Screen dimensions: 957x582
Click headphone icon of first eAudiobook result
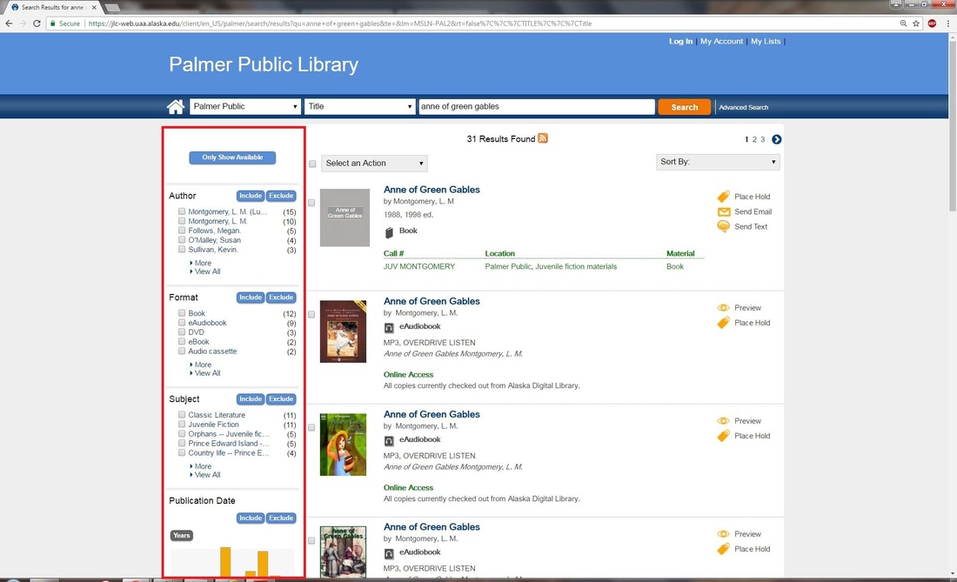coord(389,328)
